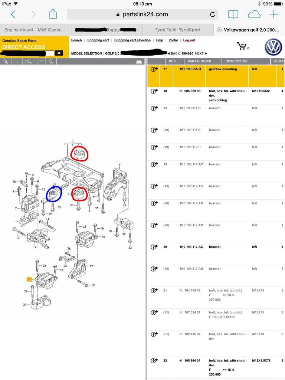Open illustration 199-020 link
The image size is (285, 380).
187,53
